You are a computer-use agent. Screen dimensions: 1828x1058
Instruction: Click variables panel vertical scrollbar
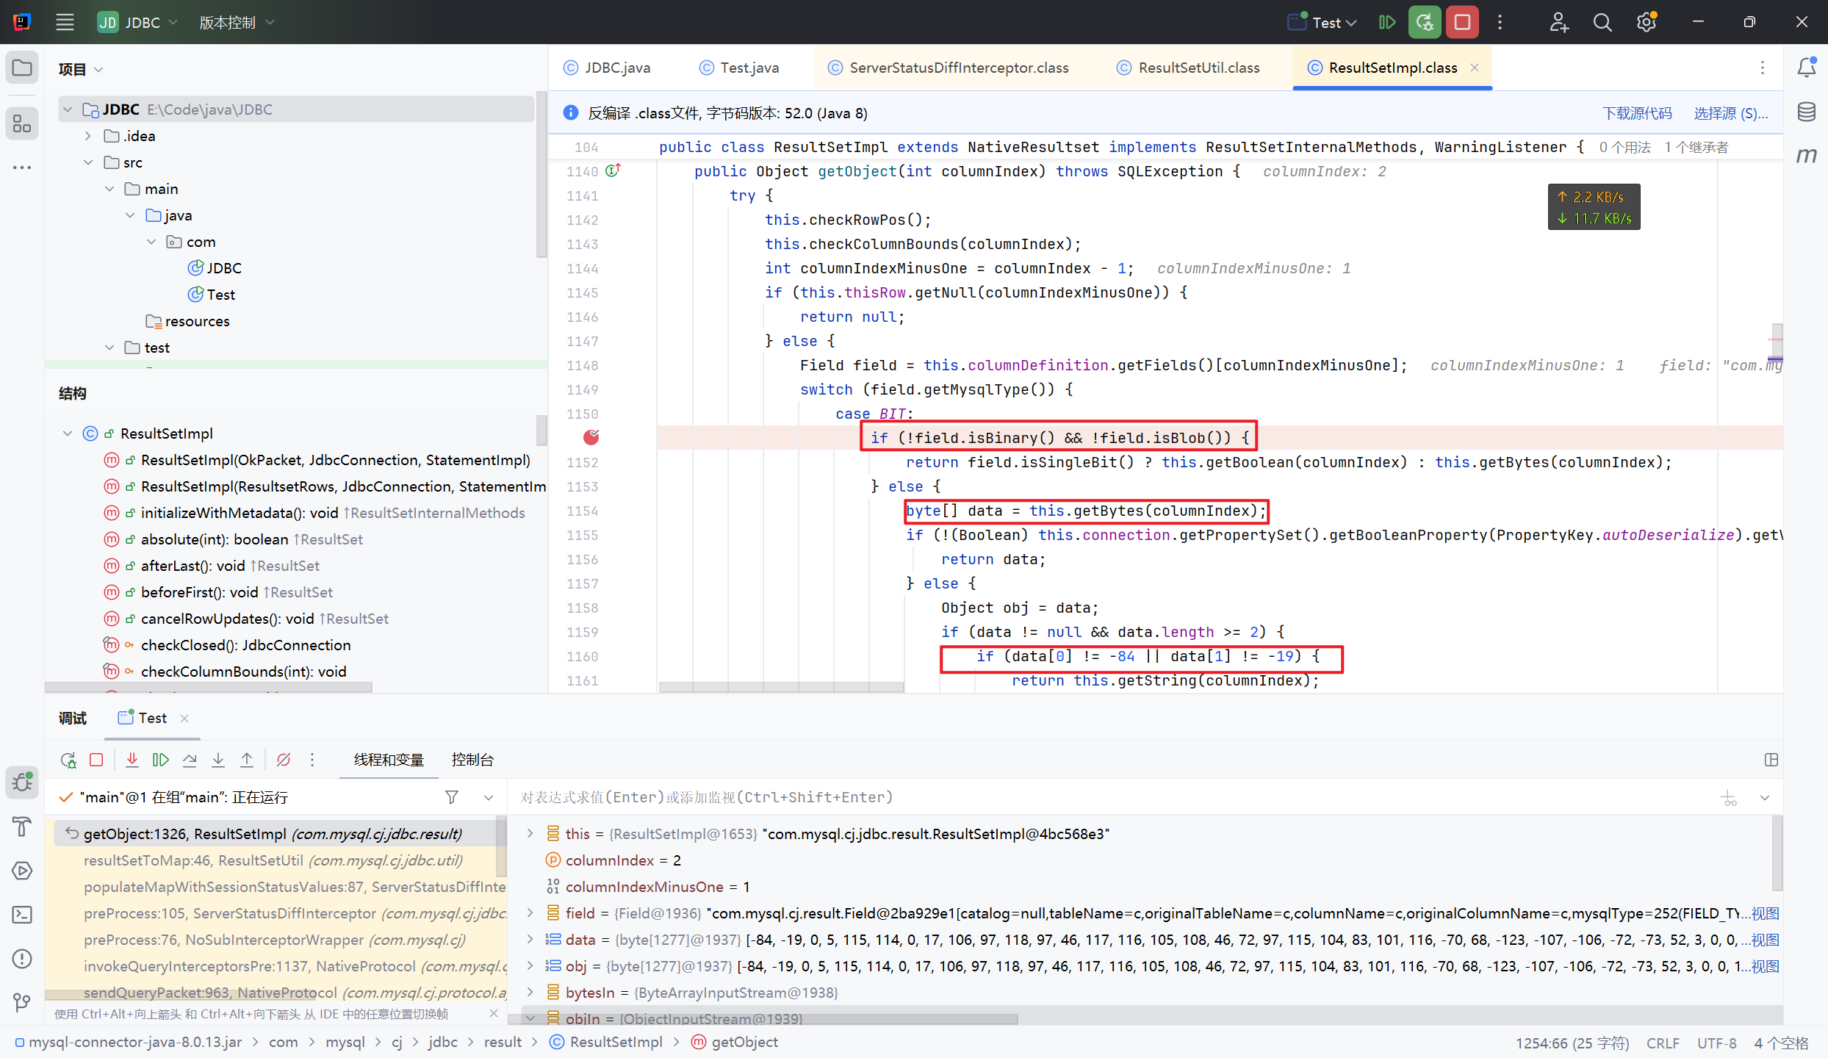[x=1777, y=852]
